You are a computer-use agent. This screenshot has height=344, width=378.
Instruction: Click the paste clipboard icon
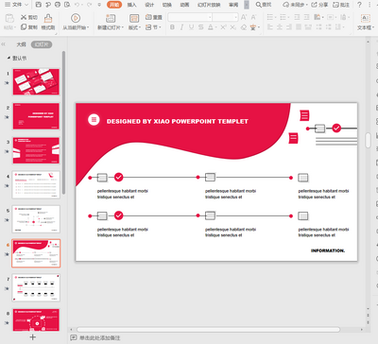click(9, 18)
